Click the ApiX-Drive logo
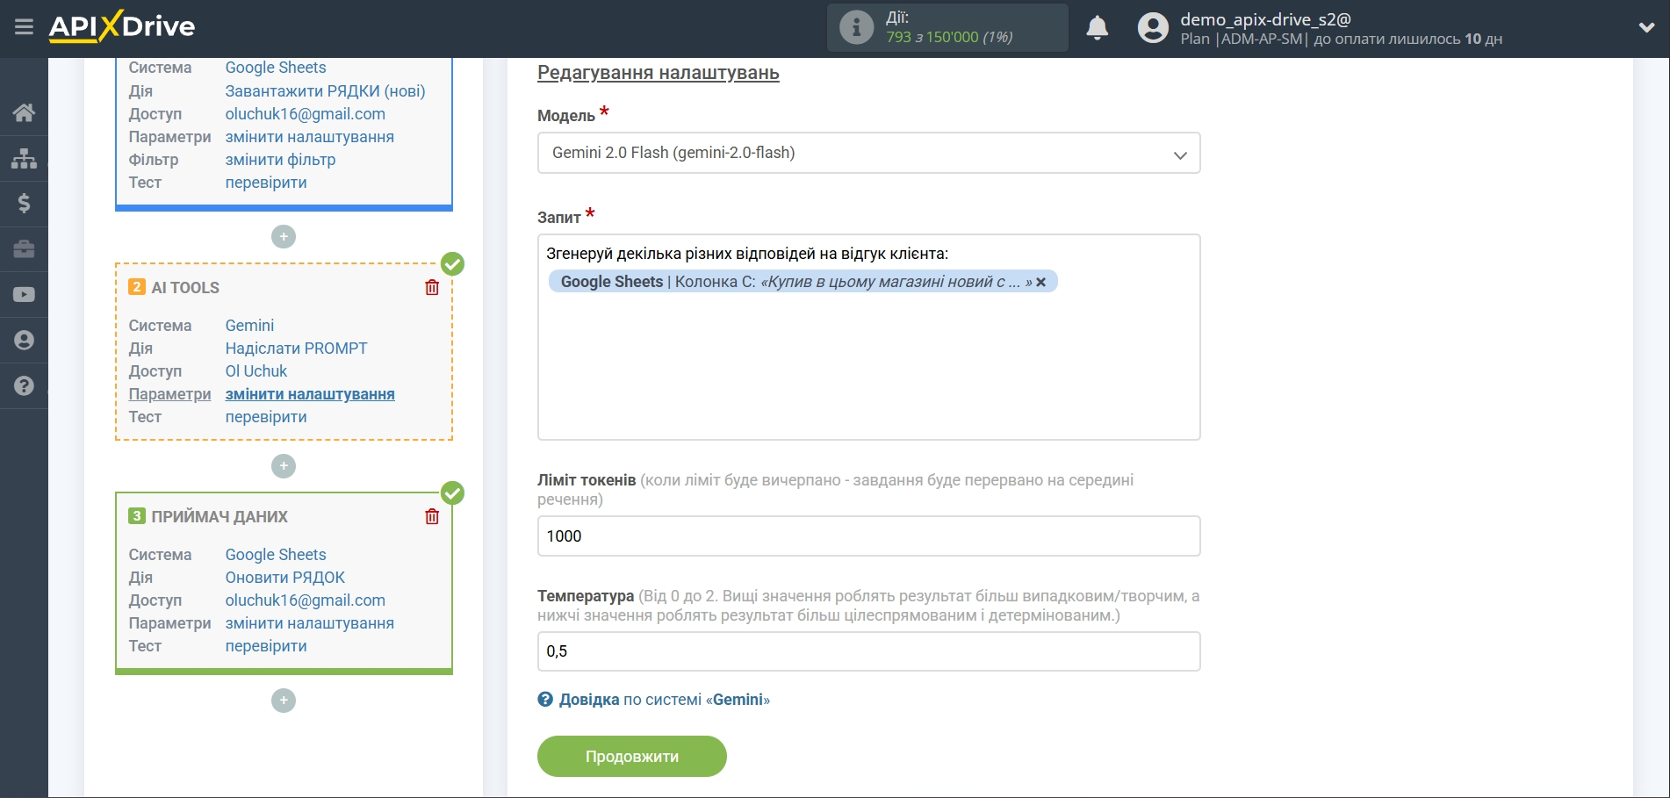This screenshot has width=1670, height=798. 122,26
